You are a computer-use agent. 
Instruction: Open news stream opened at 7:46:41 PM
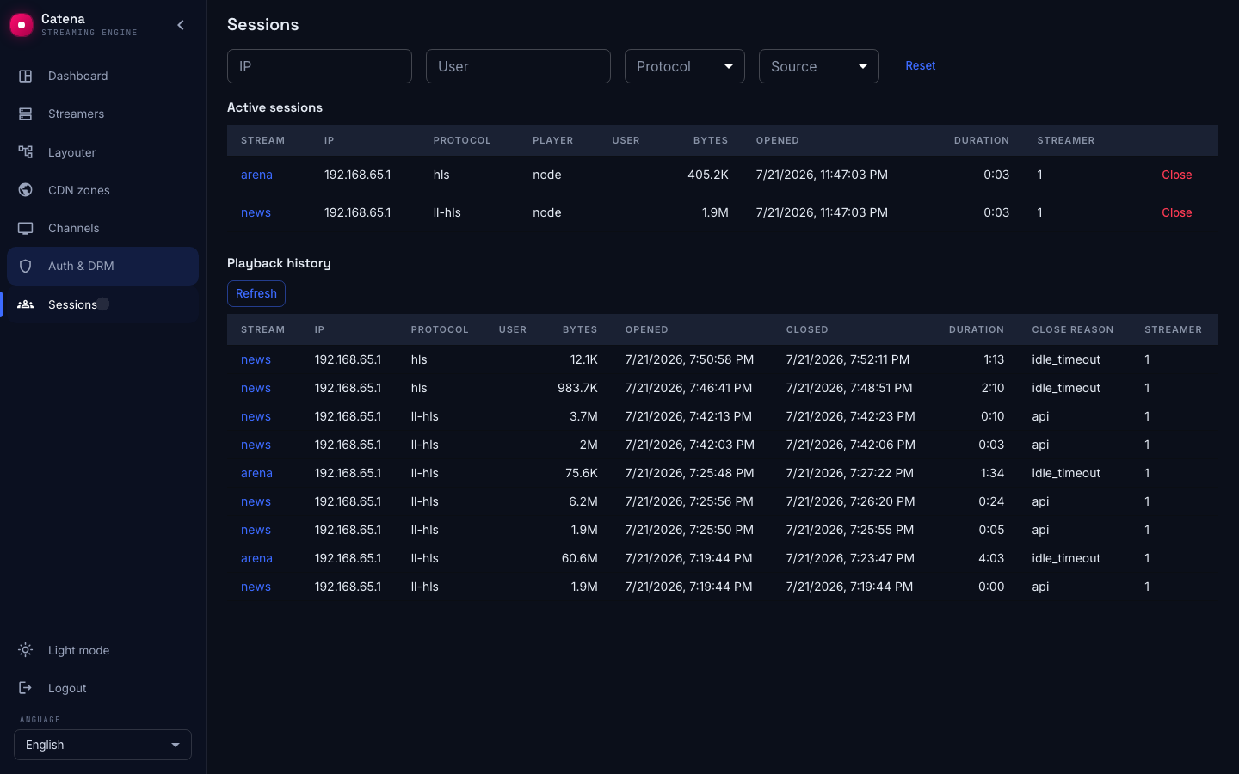click(x=256, y=388)
